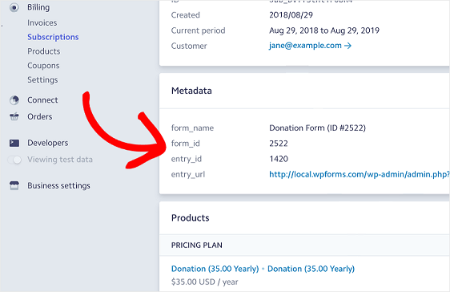Click the arrow icon beside jane@example.com

[x=348, y=46]
